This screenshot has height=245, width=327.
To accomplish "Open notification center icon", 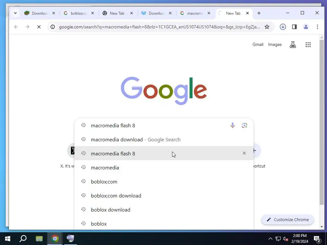I will [317, 239].
